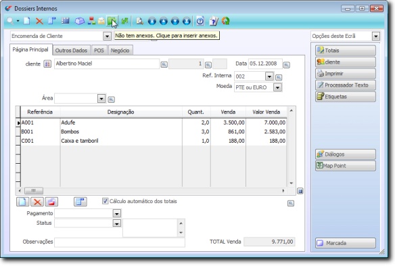Switch to the Negócio tab

click(x=120, y=51)
